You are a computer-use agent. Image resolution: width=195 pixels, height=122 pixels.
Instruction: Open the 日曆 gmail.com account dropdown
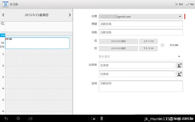141,16
